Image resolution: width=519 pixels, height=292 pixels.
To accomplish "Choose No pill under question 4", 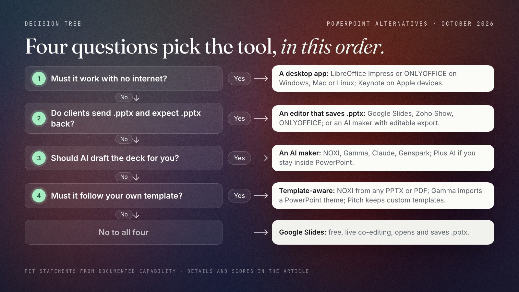I will [x=124, y=214].
